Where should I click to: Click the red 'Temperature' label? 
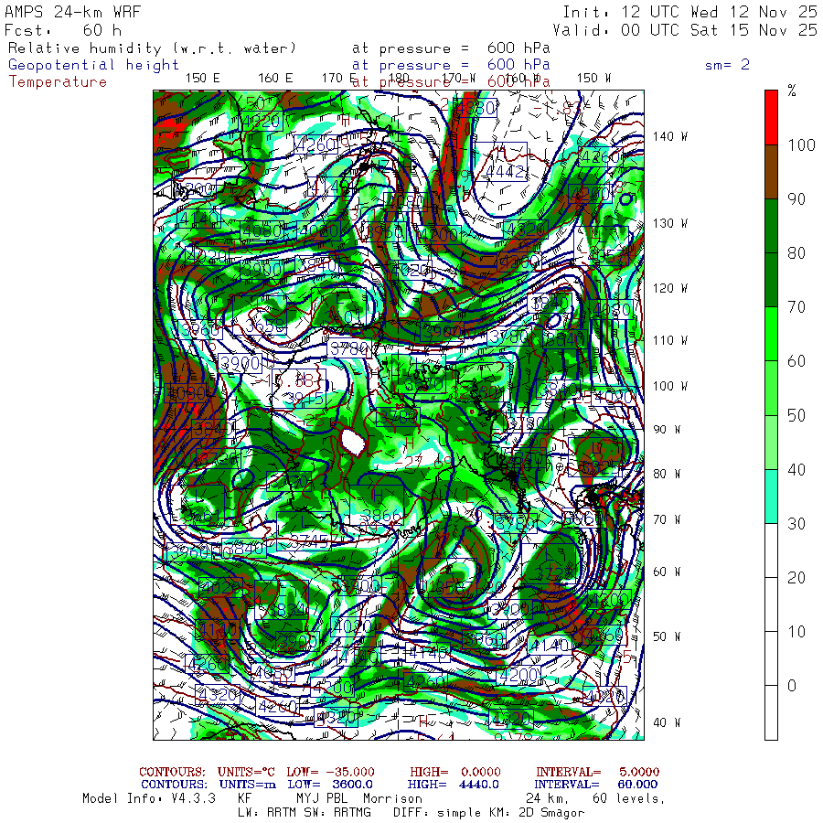pos(58,82)
